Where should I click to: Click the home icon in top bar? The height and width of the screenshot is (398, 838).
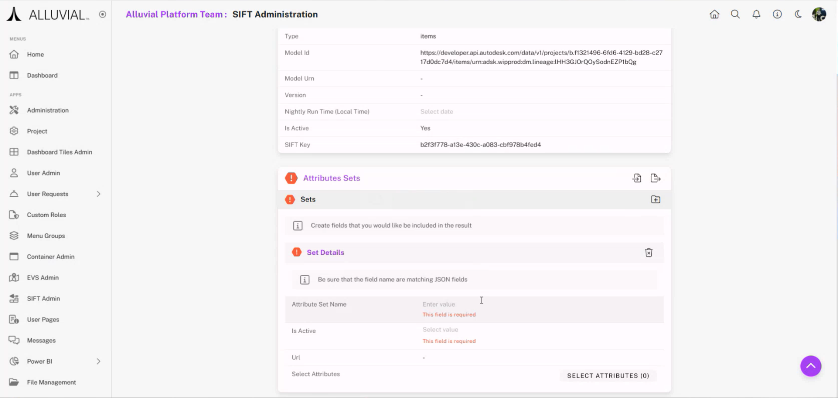[714, 14]
